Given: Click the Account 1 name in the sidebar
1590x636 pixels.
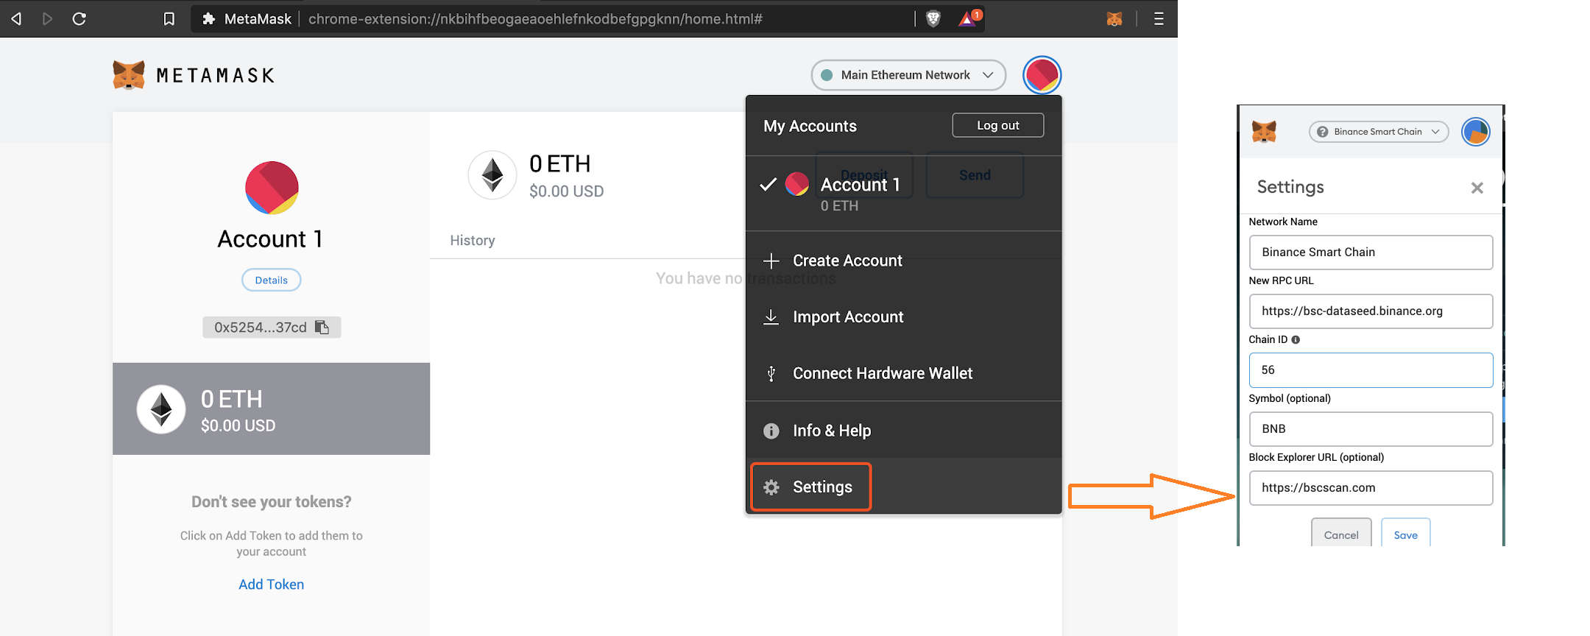Looking at the screenshot, I should (270, 239).
